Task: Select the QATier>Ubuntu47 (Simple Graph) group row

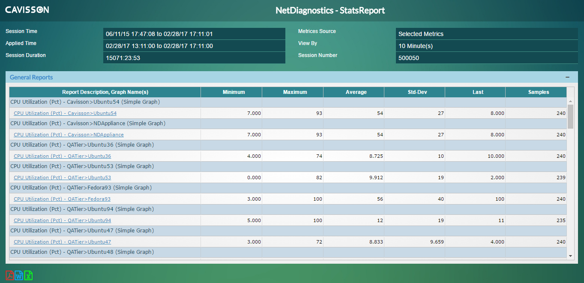Action: pos(288,231)
